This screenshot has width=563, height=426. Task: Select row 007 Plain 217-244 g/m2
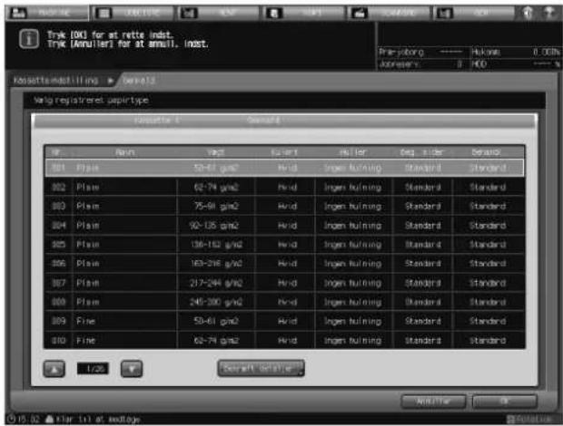pyautogui.click(x=284, y=283)
